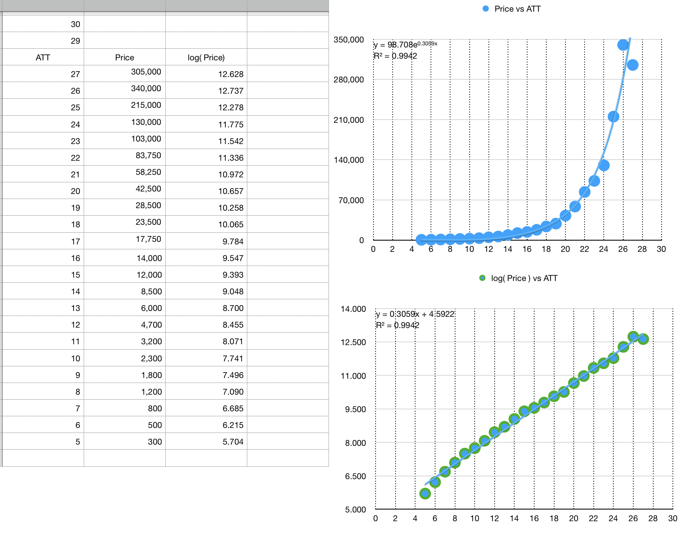Select the log value 8.455
Screen dimensions: 692x537
click(206, 324)
